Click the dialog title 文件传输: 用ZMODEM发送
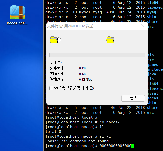 pos(70,26)
